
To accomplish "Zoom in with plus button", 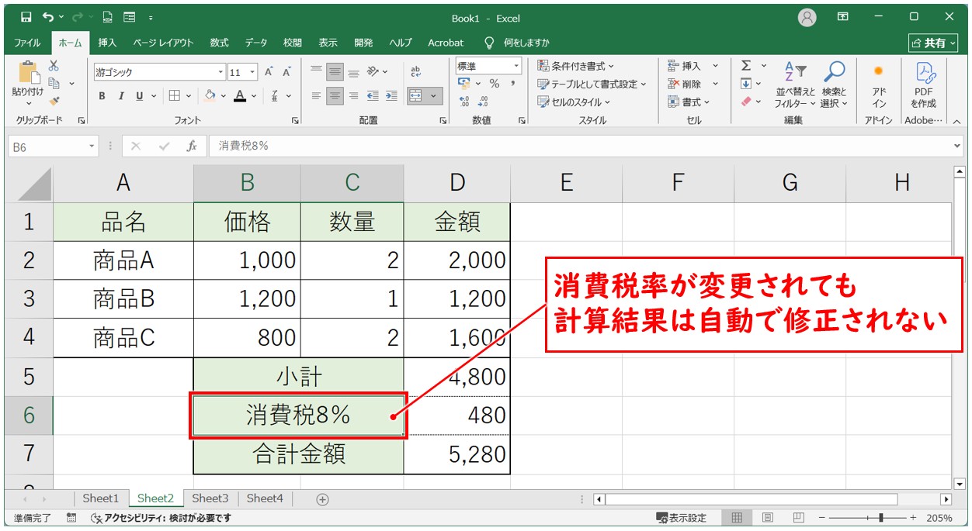I will [913, 518].
